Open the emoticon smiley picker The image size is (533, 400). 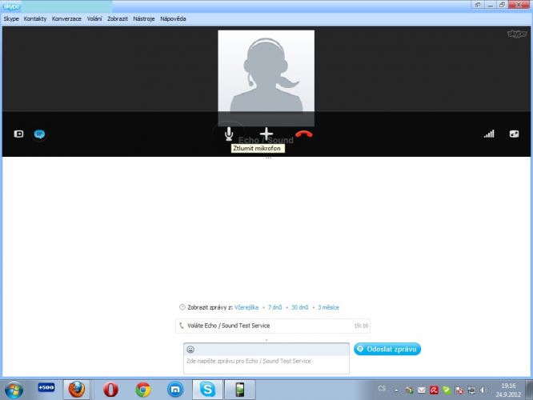click(x=190, y=350)
